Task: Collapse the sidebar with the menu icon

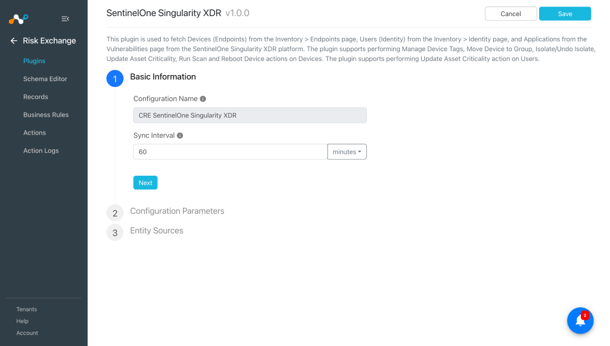Action: tap(66, 18)
